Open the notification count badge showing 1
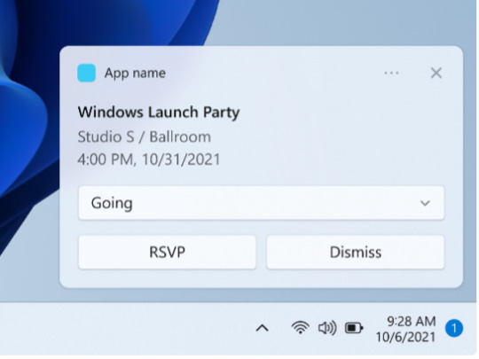Screen dimensions: 479x359 pyautogui.click(x=454, y=329)
